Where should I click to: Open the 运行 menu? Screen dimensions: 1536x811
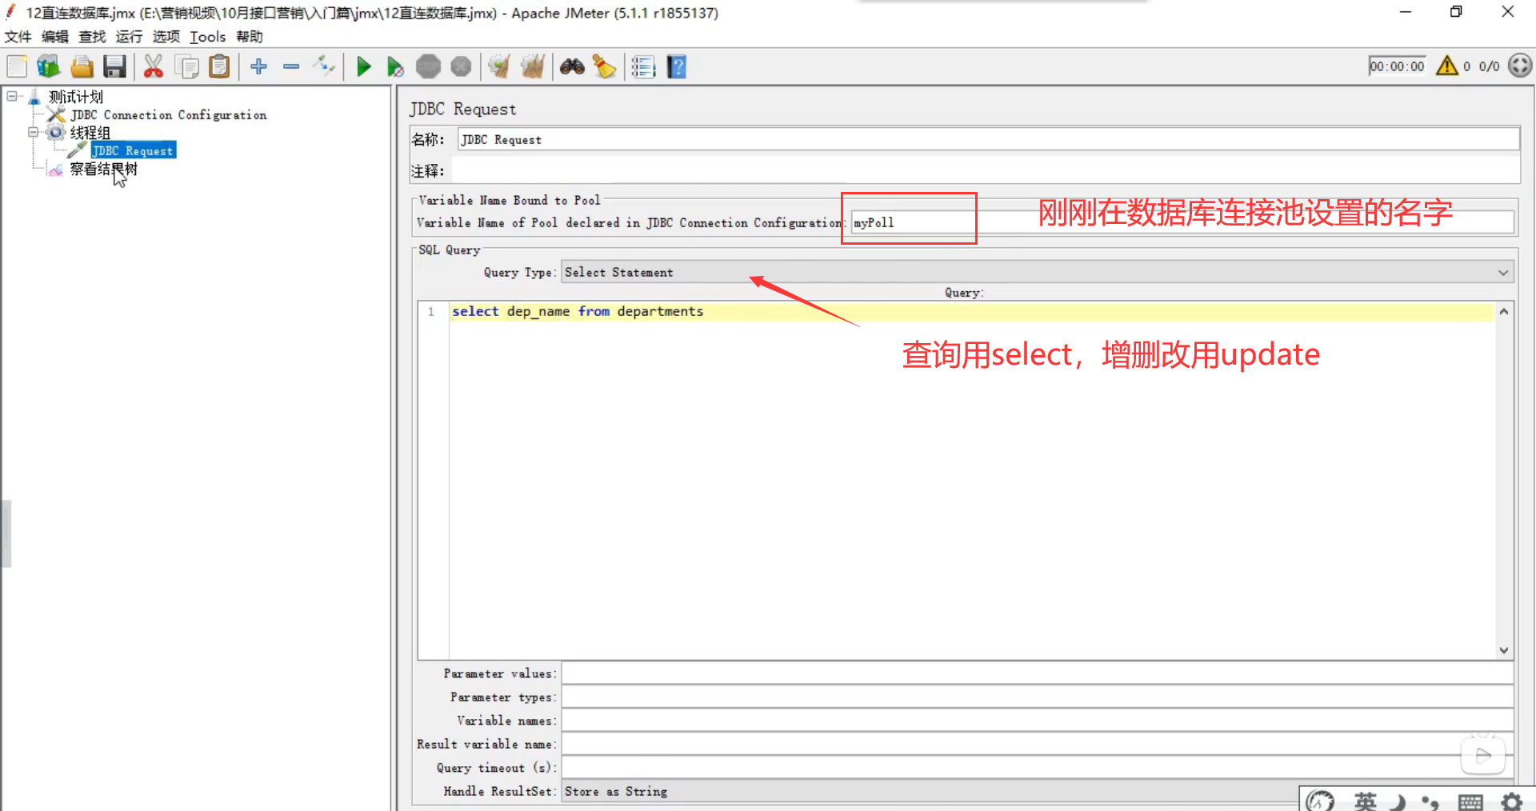coord(129,37)
